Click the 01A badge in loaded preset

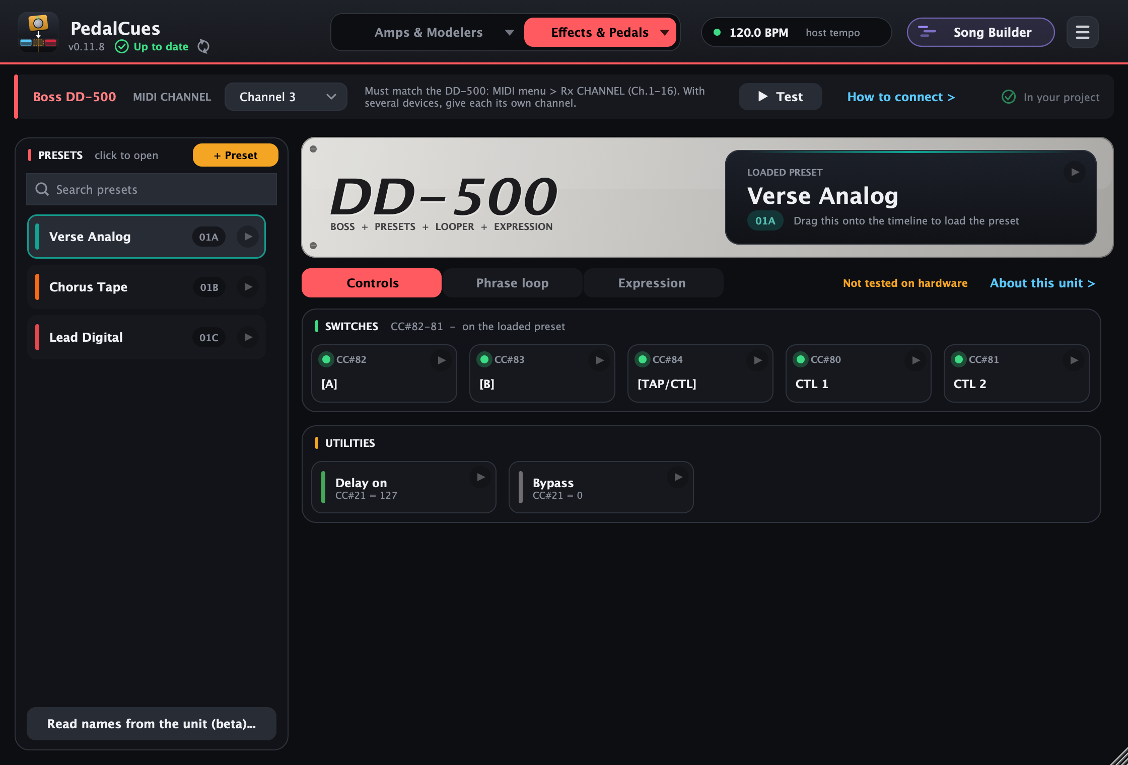coord(765,220)
